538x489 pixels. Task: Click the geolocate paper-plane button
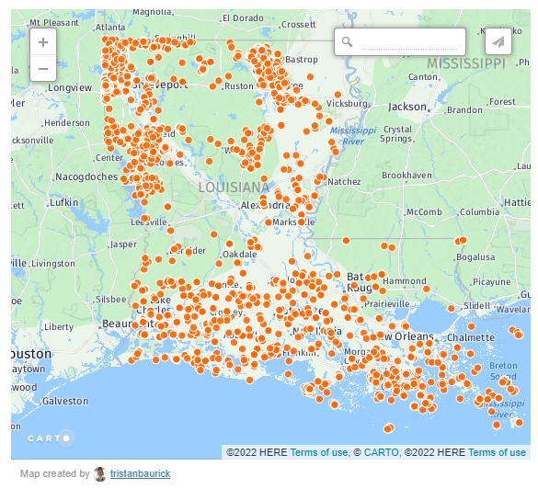point(498,42)
